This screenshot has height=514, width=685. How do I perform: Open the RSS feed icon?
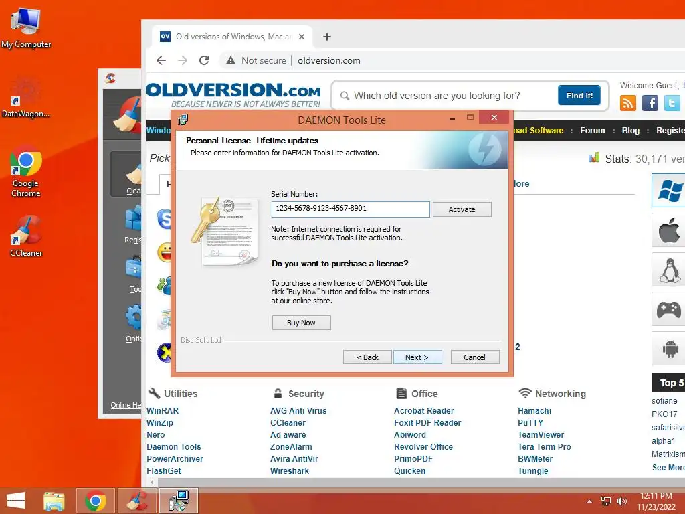pyautogui.click(x=627, y=103)
